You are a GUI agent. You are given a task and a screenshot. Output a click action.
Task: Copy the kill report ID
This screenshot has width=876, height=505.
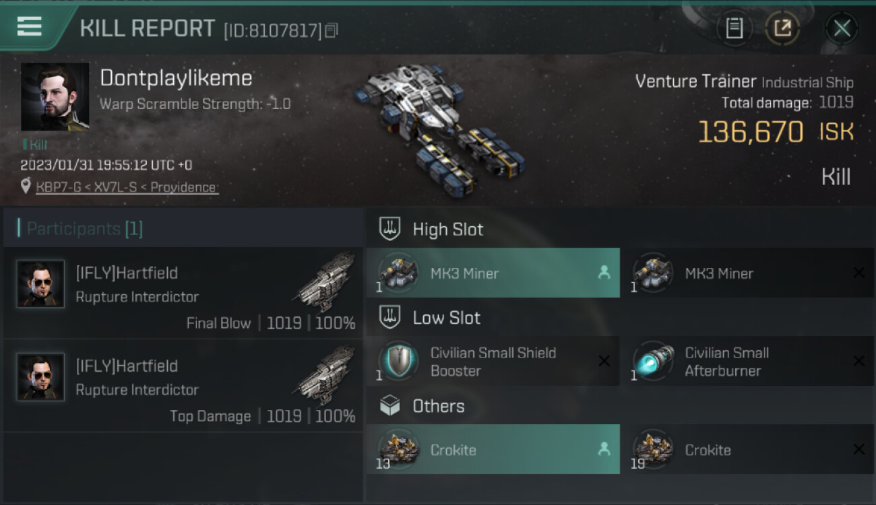(x=331, y=30)
